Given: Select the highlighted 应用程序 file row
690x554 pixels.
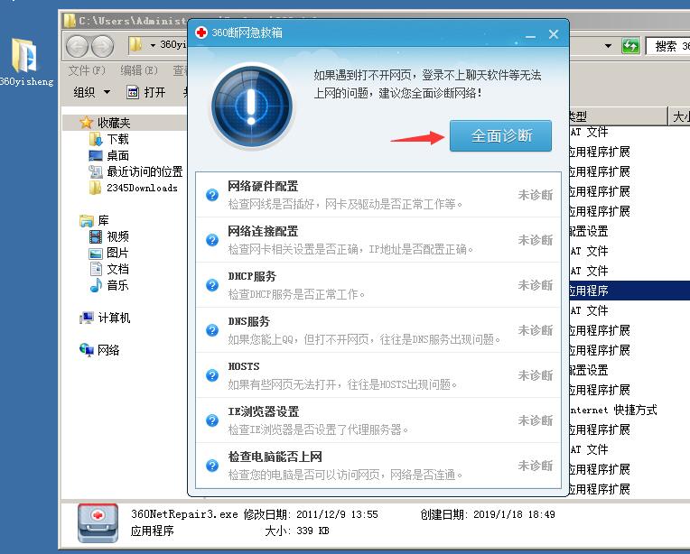Looking at the screenshot, I should click(x=629, y=291).
